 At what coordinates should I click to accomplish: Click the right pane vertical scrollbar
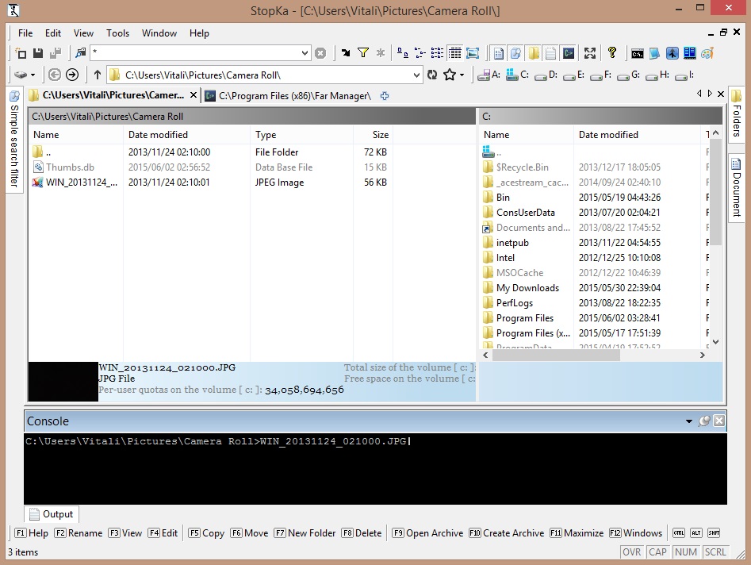pos(715,237)
